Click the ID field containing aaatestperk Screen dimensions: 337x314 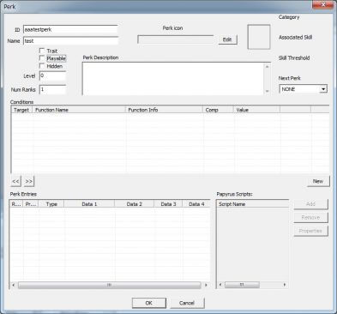(70, 29)
